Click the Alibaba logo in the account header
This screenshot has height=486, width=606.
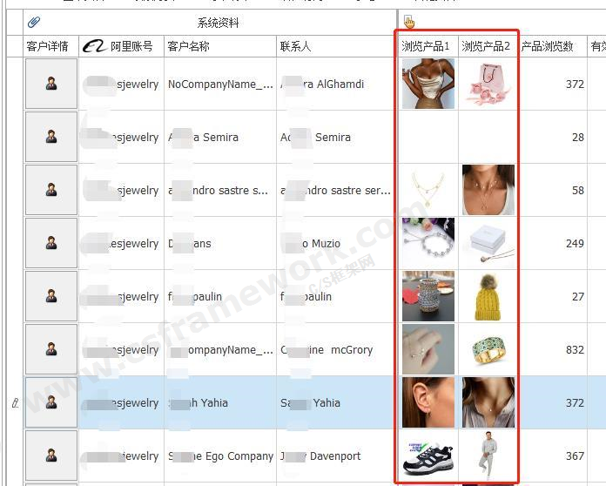tap(95, 46)
